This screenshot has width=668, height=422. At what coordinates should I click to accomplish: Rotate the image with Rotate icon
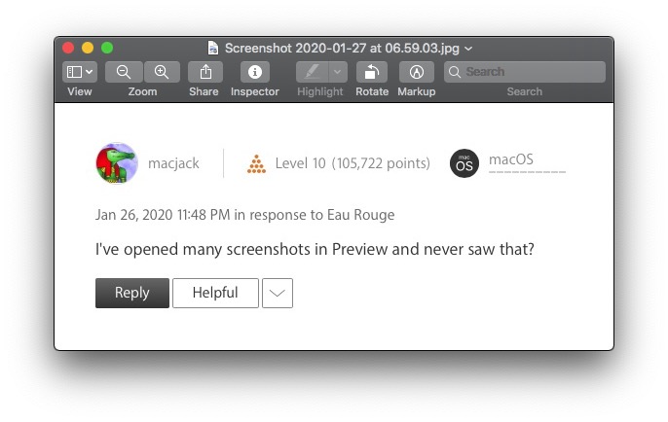pos(372,72)
